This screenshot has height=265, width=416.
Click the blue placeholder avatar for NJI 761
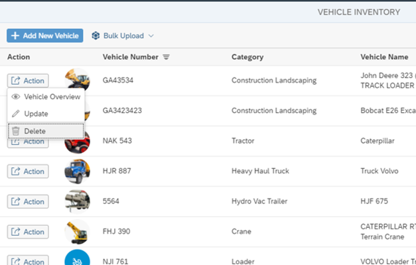(78, 257)
